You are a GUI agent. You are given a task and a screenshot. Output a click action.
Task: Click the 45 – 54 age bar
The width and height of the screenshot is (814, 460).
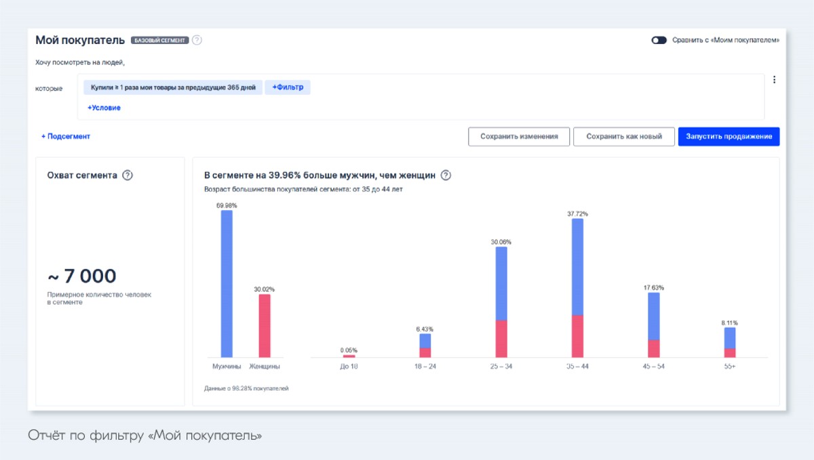[x=654, y=325]
